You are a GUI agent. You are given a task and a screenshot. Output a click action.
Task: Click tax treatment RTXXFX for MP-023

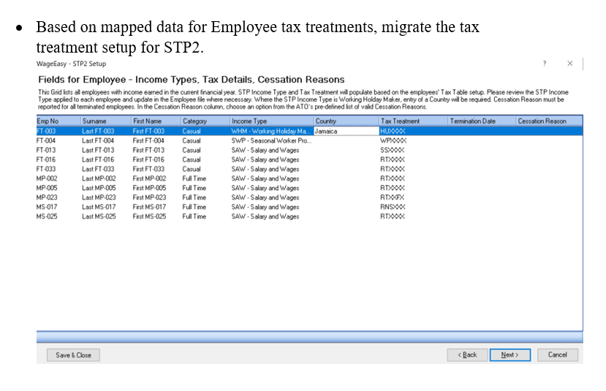pos(392,197)
